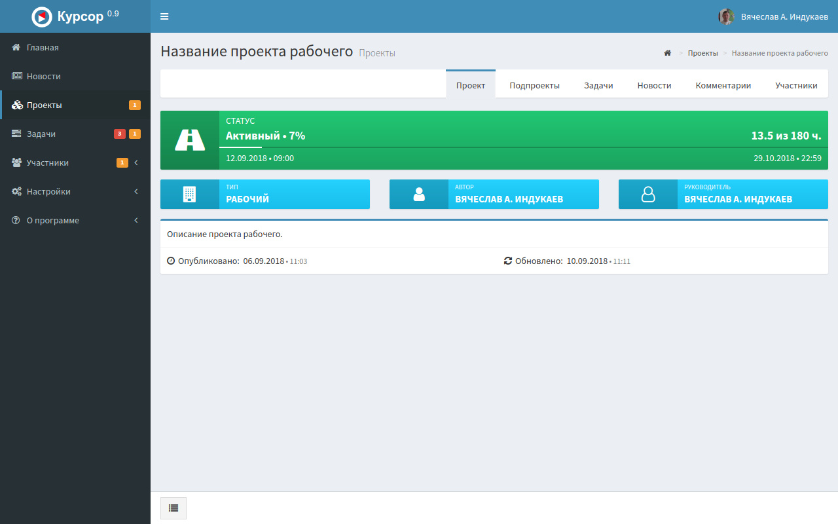Click the Проекты breadcrumb link
Image resolution: width=838 pixels, height=524 pixels.
click(702, 53)
